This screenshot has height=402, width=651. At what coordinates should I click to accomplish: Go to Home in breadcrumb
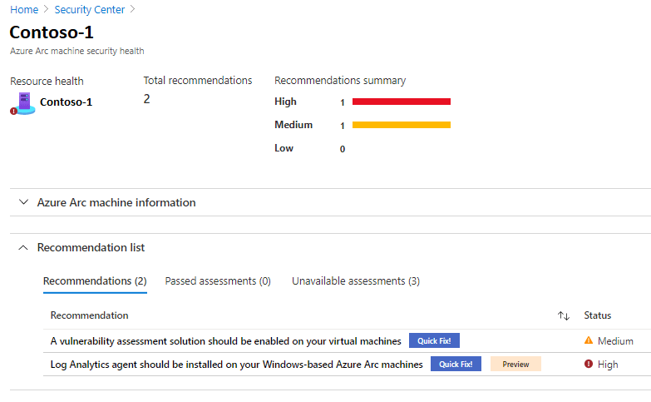24,9
